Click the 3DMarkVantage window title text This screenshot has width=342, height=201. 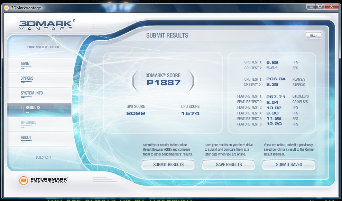pos(26,8)
